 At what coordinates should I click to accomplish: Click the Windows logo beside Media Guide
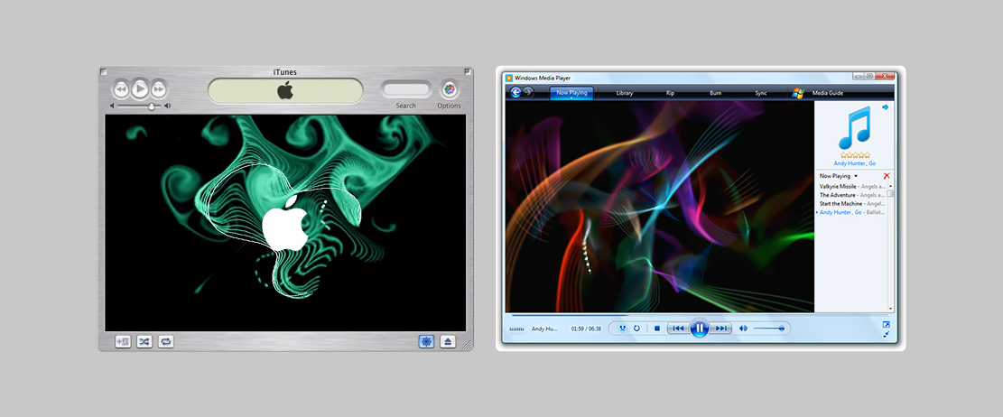click(x=798, y=93)
